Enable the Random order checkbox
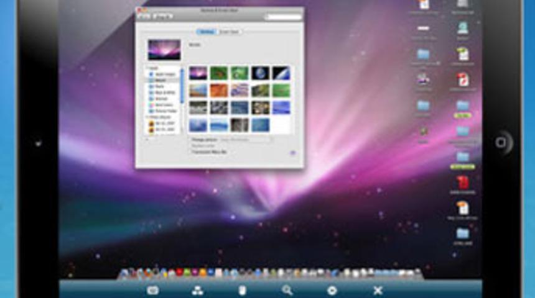Viewport: 535px width, 298px height. 190,146
